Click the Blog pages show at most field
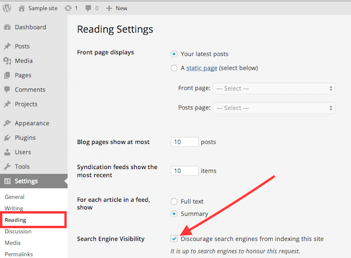Image resolution: width=351 pixels, height=258 pixels. (x=184, y=142)
